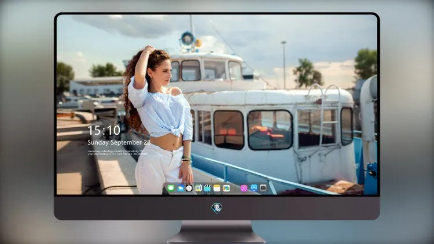The height and width of the screenshot is (244, 434).
Task: Open the Weather app icon in dock
Action: coord(180,188)
